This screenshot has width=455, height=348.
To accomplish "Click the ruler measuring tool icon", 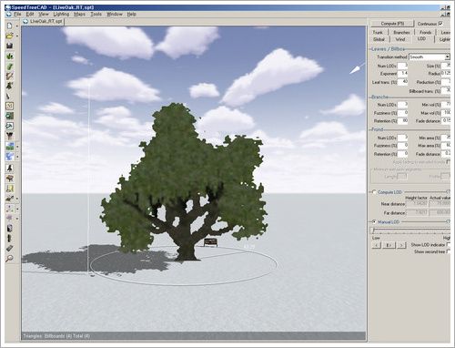I will (x=10, y=248).
